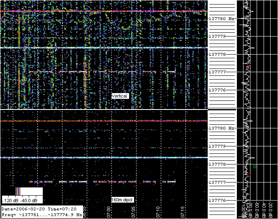The width and height of the screenshot is (278, 219).
Task: Click "137778" label in the 160m dipol panel
Action: pyautogui.click(x=217, y=164)
